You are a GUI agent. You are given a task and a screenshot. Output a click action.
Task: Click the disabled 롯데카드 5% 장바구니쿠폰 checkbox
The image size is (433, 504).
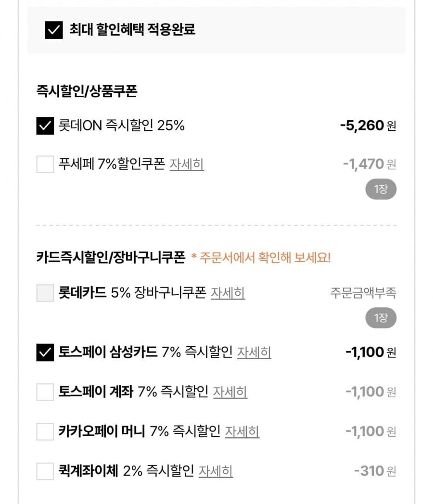click(45, 293)
